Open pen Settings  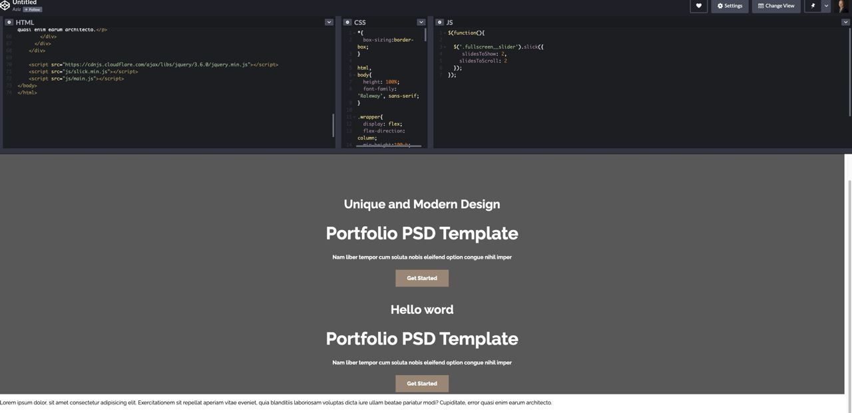[x=730, y=6]
